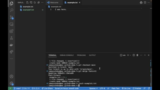Create a new folder in Explorer

click(x=31, y=2)
